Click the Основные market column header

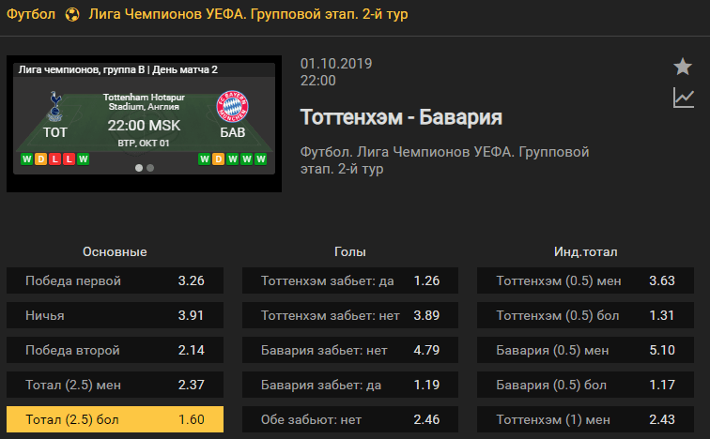pos(115,251)
